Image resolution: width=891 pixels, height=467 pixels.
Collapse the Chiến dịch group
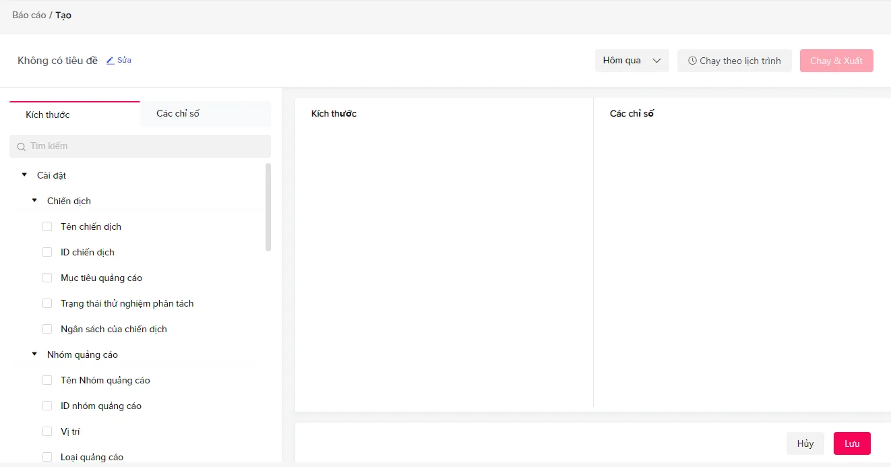[35, 201]
